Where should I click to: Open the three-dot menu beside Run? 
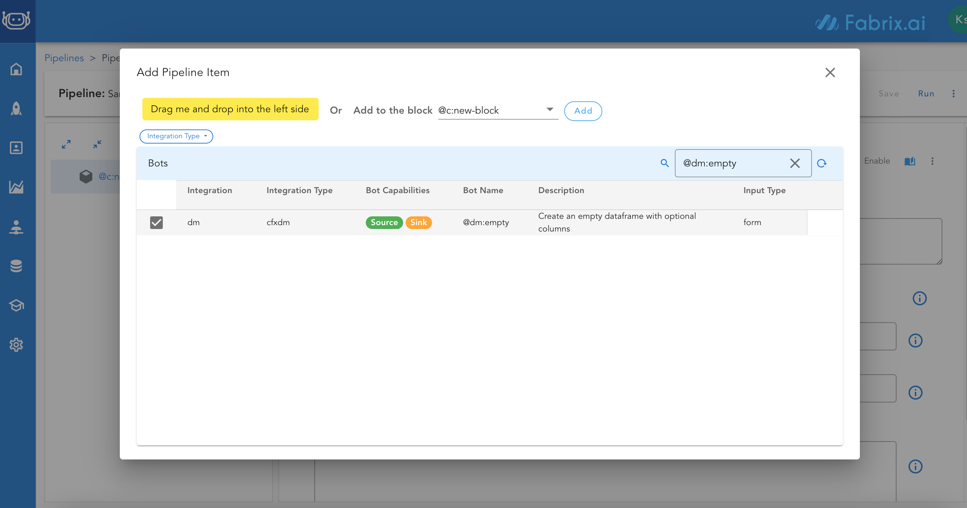tap(954, 94)
